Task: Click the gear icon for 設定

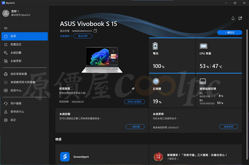Action: coord(6,120)
